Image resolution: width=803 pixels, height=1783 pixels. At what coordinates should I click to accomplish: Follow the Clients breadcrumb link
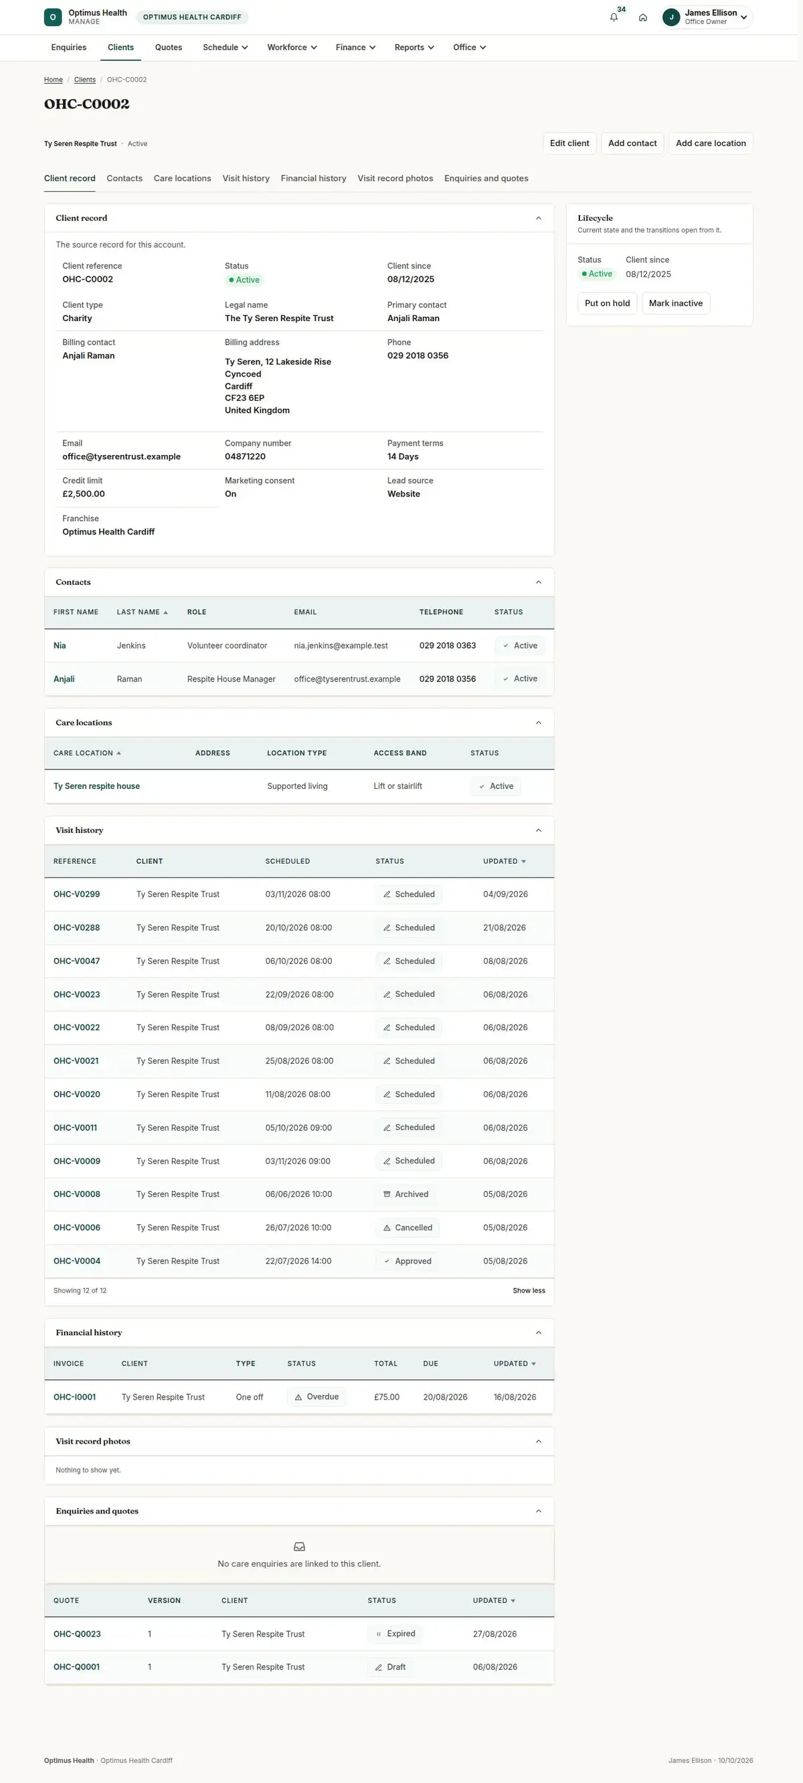[x=84, y=80]
